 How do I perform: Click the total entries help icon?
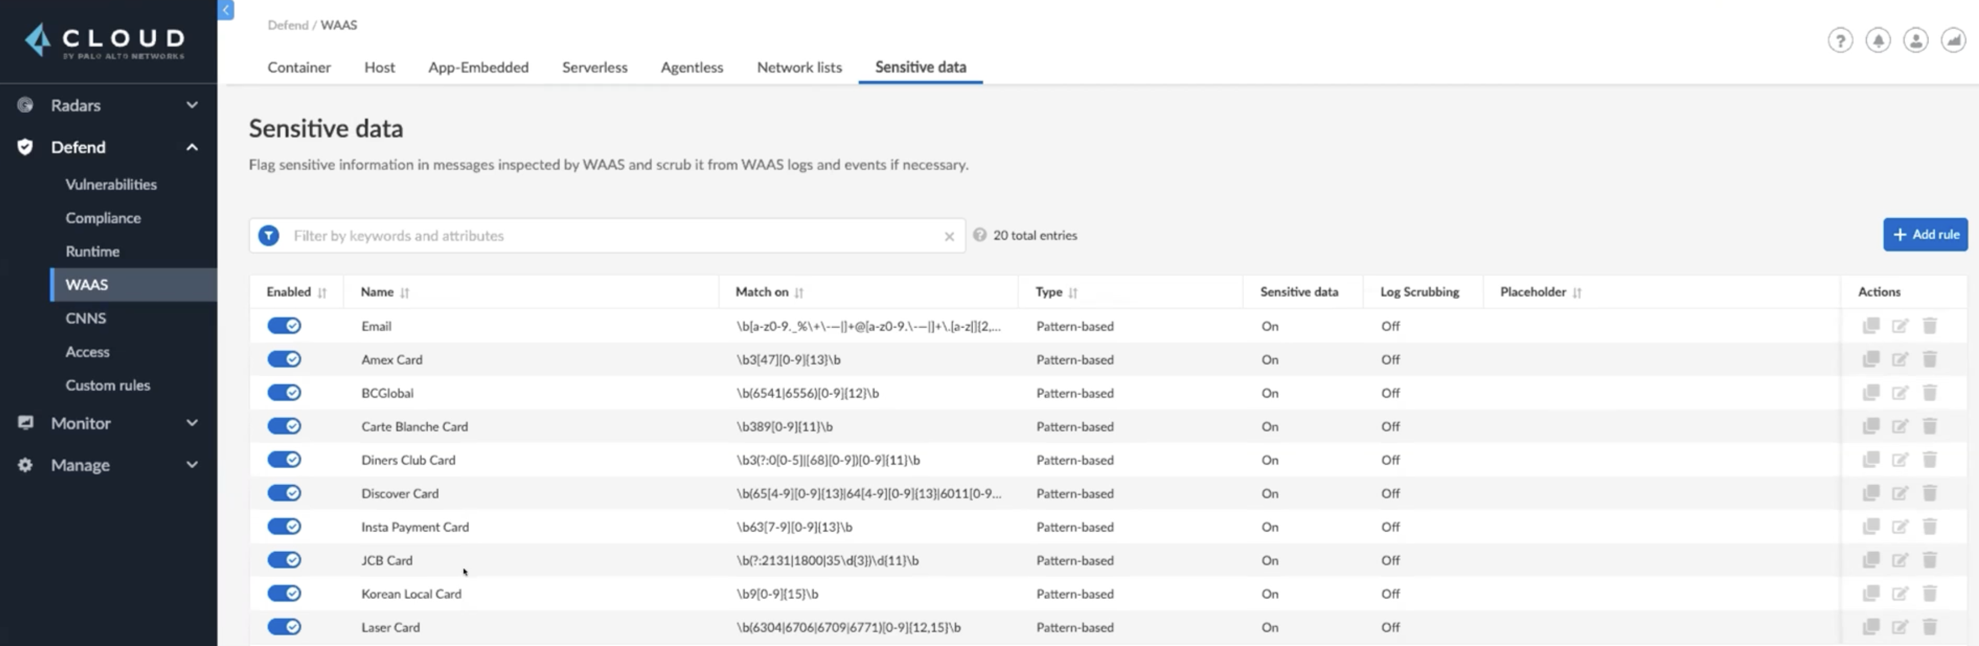point(980,235)
